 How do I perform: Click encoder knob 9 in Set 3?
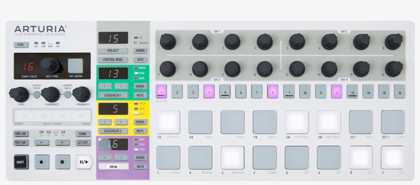(x=167, y=69)
